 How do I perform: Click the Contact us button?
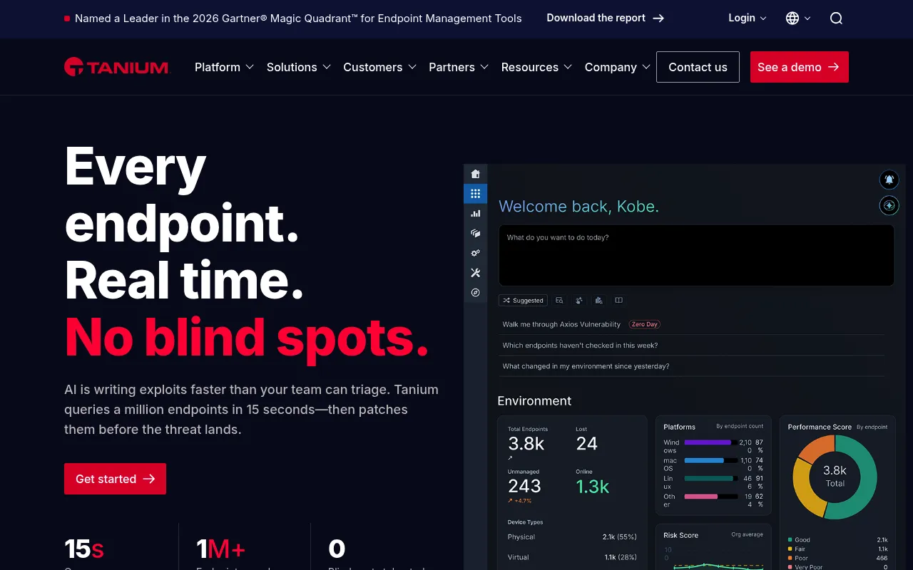point(698,67)
